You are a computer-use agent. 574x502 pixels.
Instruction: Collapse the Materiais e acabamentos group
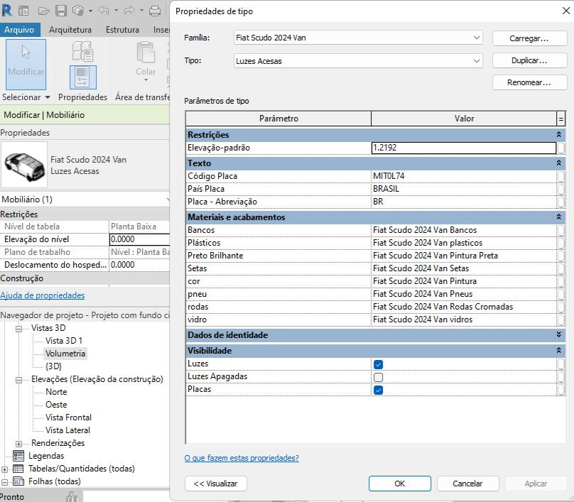tap(558, 217)
